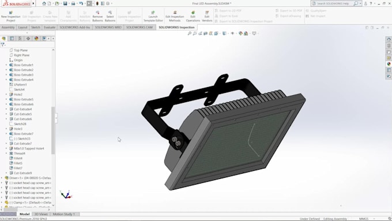
Task: Launch Template Editor
Action: coord(153,17)
